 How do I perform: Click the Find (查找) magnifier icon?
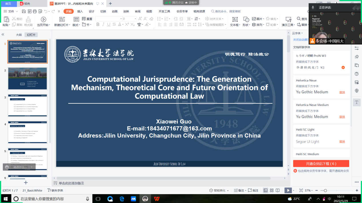coord(299,19)
